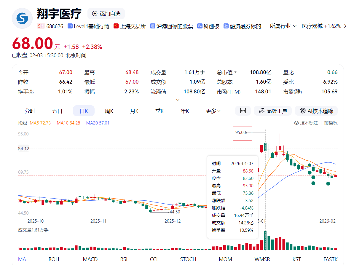Select the KST indicator tab
Viewport: 346px width, 265px height.
coord(296,259)
